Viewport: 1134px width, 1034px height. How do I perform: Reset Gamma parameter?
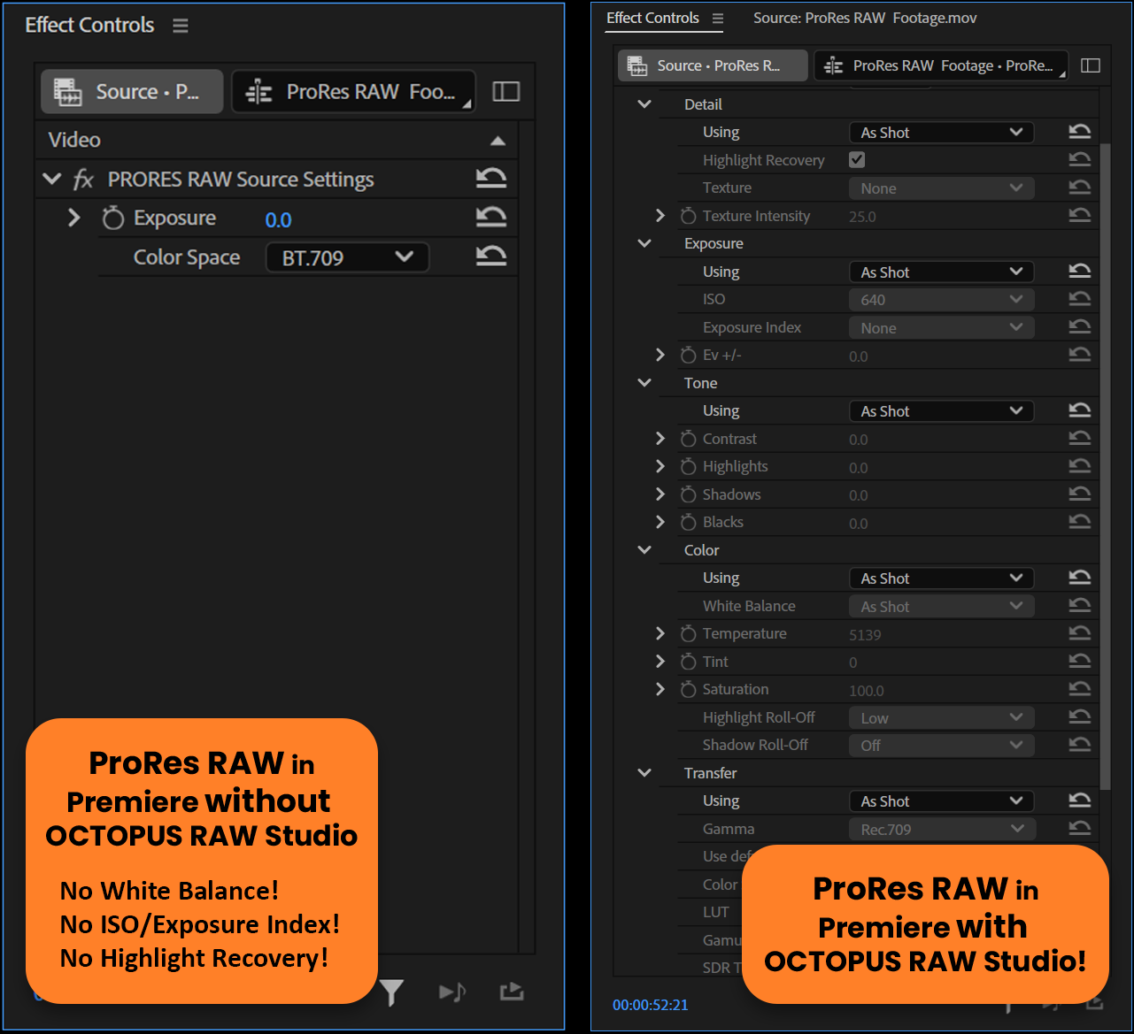[x=1079, y=828]
